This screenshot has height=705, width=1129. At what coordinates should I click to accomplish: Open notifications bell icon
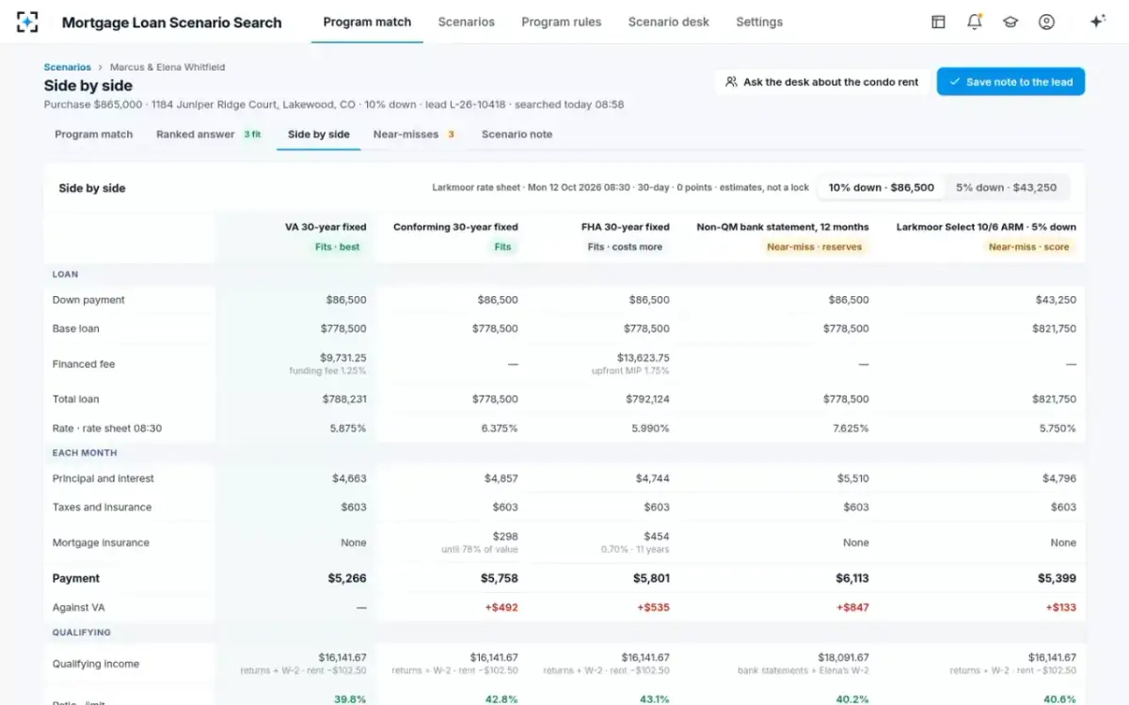coord(975,22)
